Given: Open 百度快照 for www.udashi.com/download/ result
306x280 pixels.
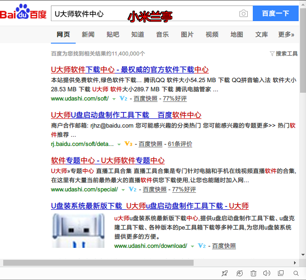Looking at the screenshot, I should pyautogui.click(x=224, y=246).
